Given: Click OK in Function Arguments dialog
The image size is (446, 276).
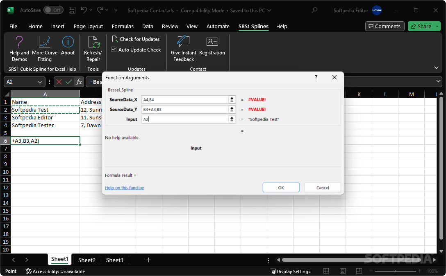Looking at the screenshot, I should click(x=281, y=188).
